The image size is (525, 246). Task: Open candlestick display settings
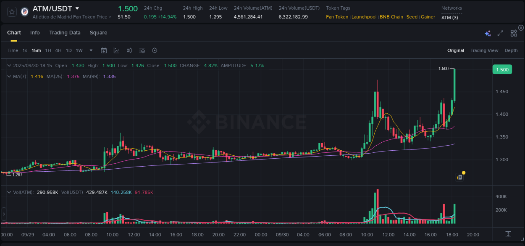(x=129, y=50)
